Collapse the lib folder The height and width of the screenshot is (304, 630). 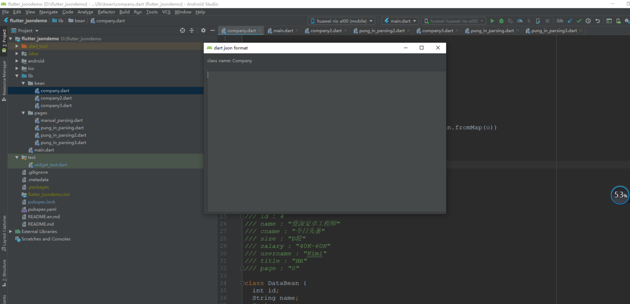click(x=17, y=76)
